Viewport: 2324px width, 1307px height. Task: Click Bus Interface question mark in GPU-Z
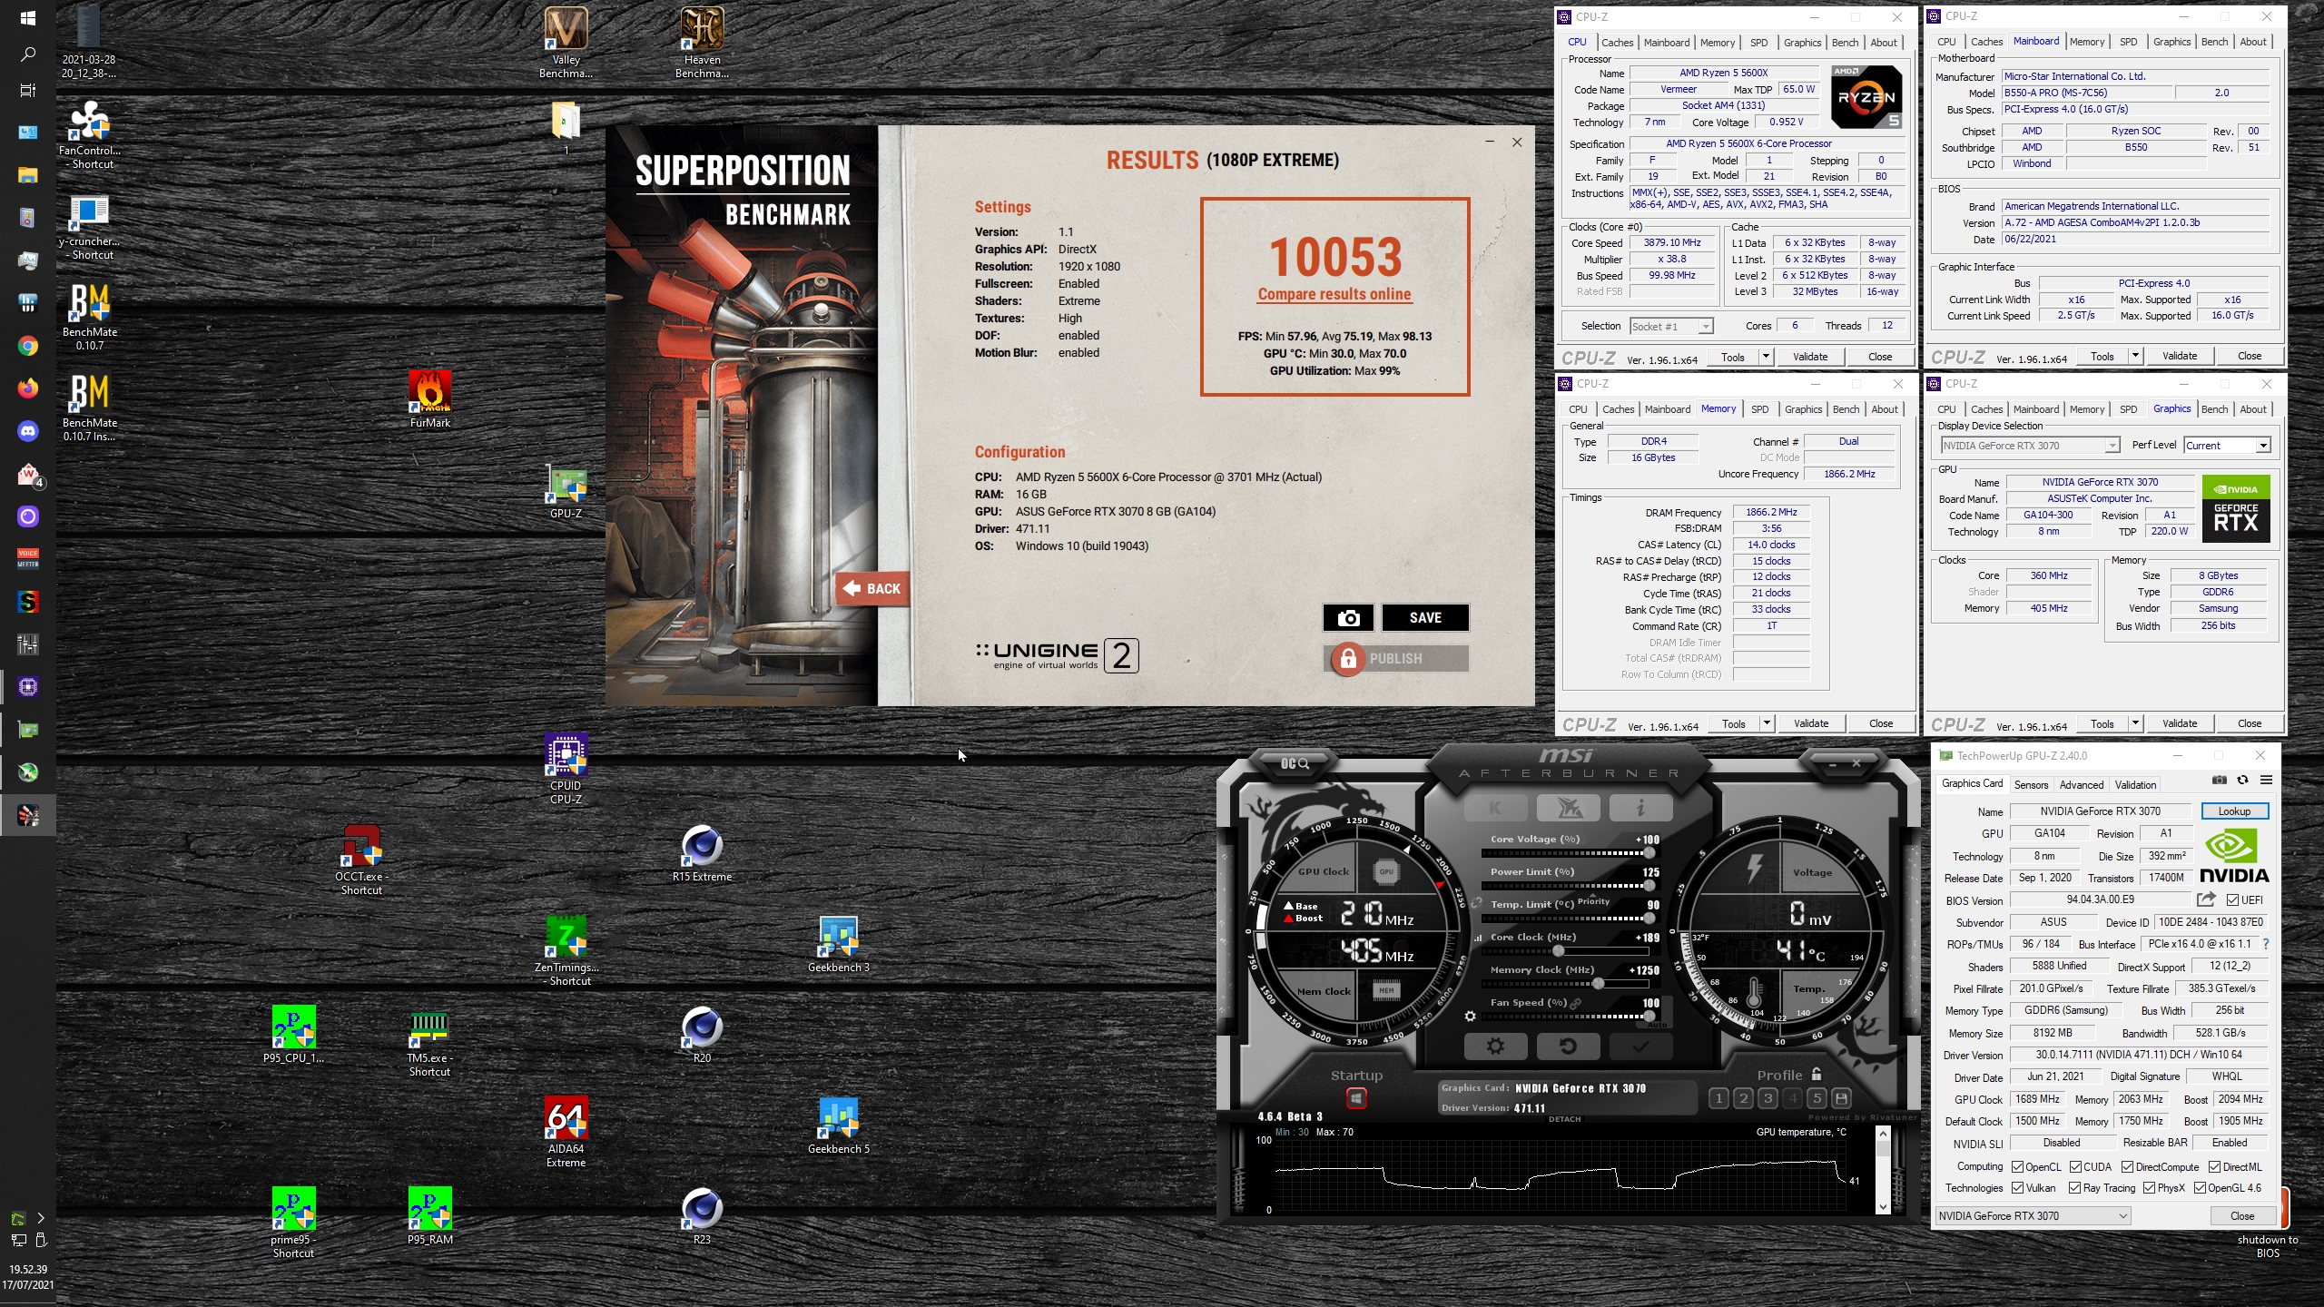(2266, 944)
